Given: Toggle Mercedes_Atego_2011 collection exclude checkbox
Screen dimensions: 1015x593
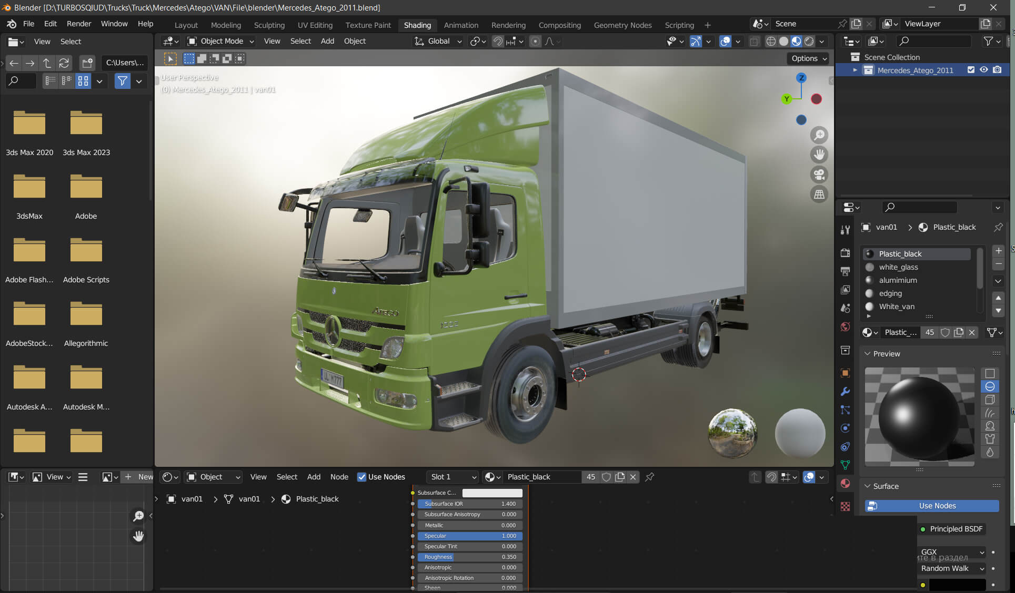Looking at the screenshot, I should tap(971, 70).
